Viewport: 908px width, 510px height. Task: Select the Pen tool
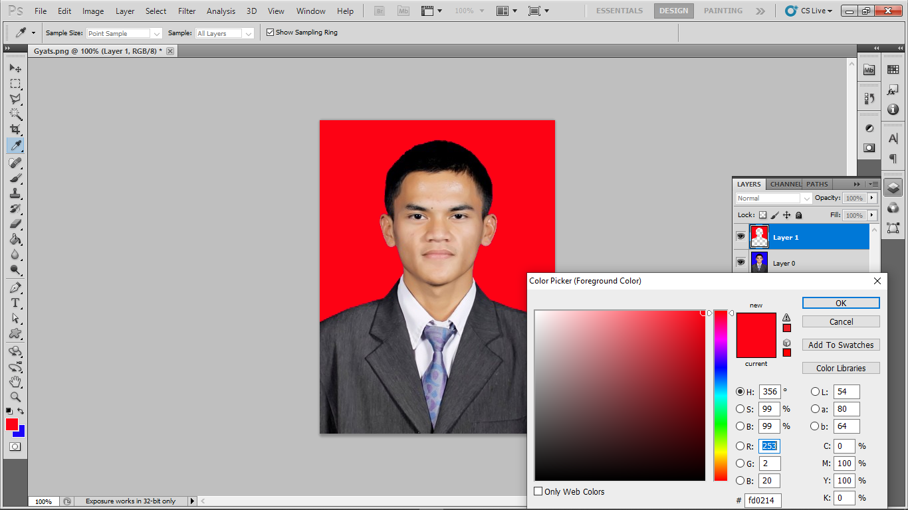coord(15,288)
